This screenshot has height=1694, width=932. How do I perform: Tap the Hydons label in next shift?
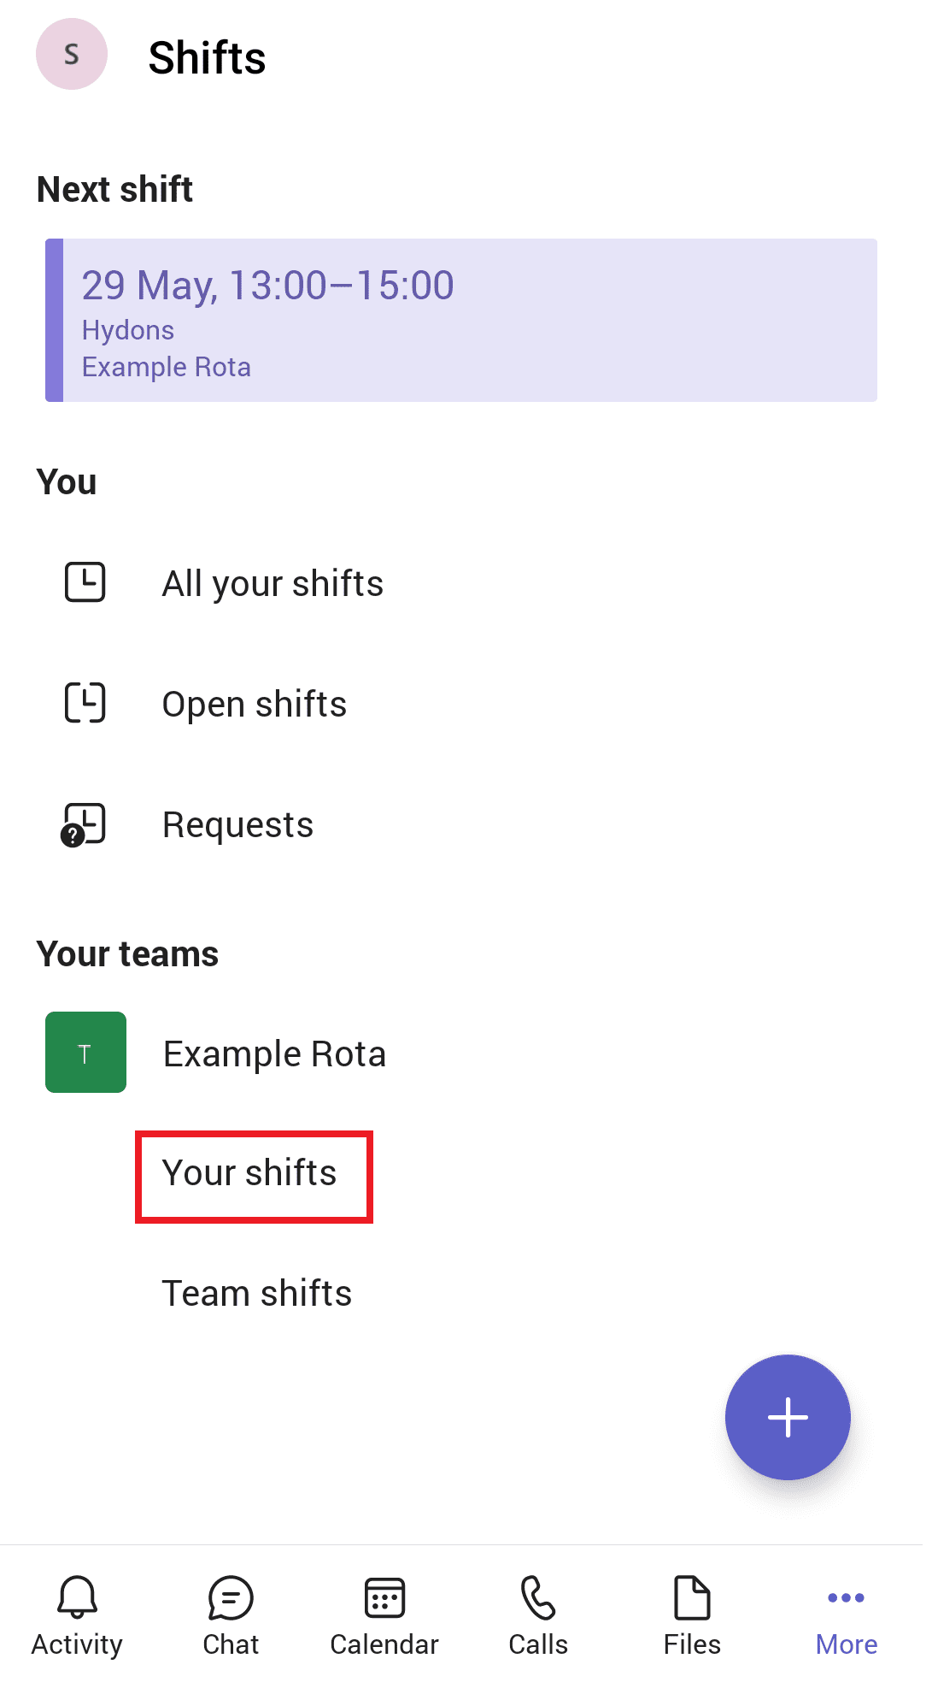[x=128, y=330]
